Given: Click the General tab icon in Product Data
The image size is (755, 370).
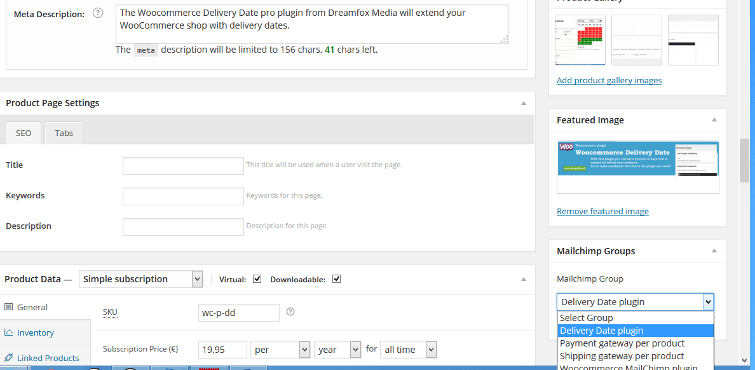Looking at the screenshot, I should point(8,307).
